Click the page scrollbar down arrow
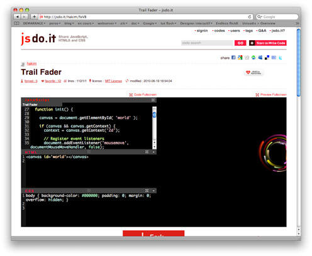 (299, 234)
